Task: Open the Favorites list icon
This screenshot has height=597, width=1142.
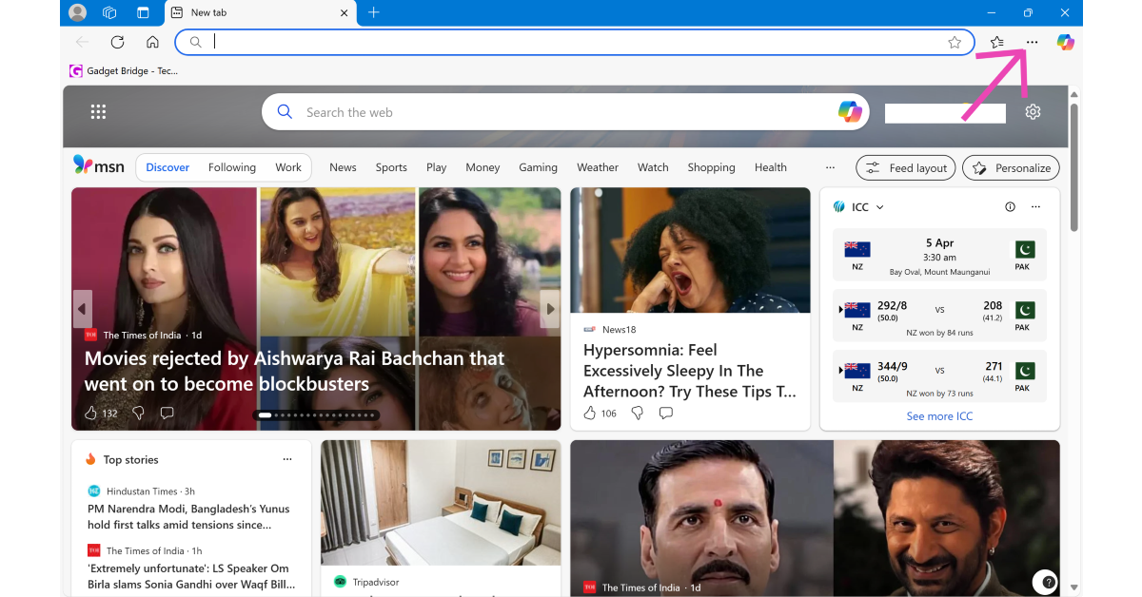Action: [x=996, y=42]
